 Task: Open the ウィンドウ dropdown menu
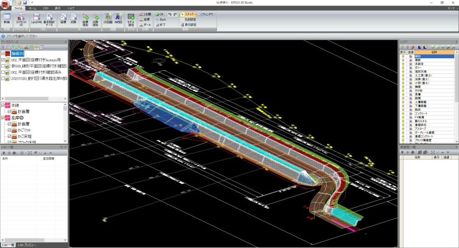point(207,14)
